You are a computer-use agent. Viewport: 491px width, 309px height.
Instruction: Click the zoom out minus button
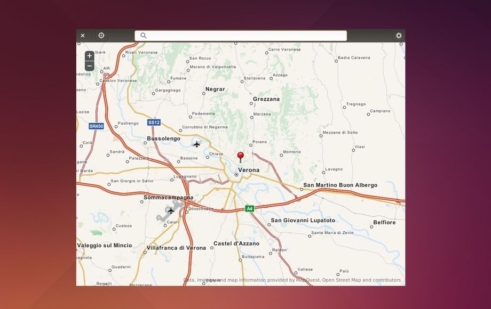(90, 66)
